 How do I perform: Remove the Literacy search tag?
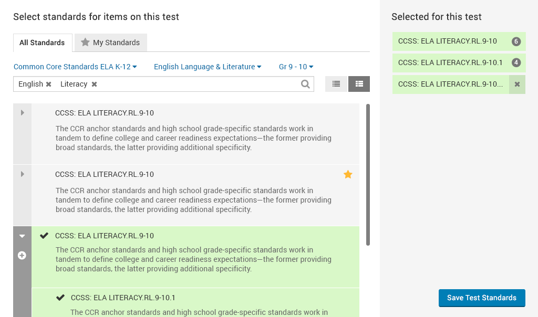[95, 84]
